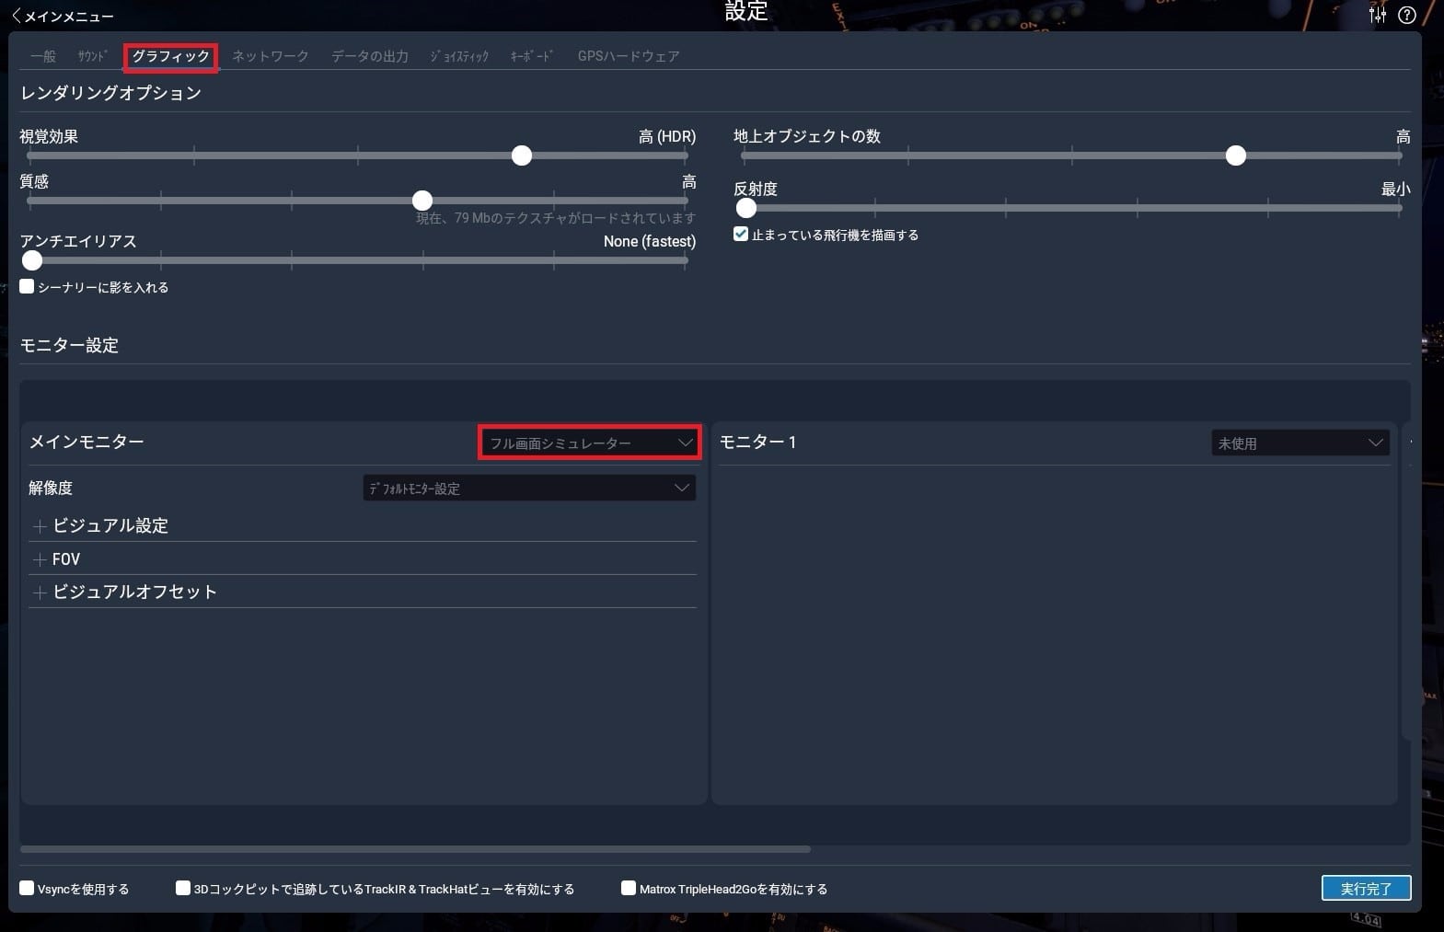Click the 視覚効果 slider handle
The image size is (1444, 932).
[x=522, y=155]
